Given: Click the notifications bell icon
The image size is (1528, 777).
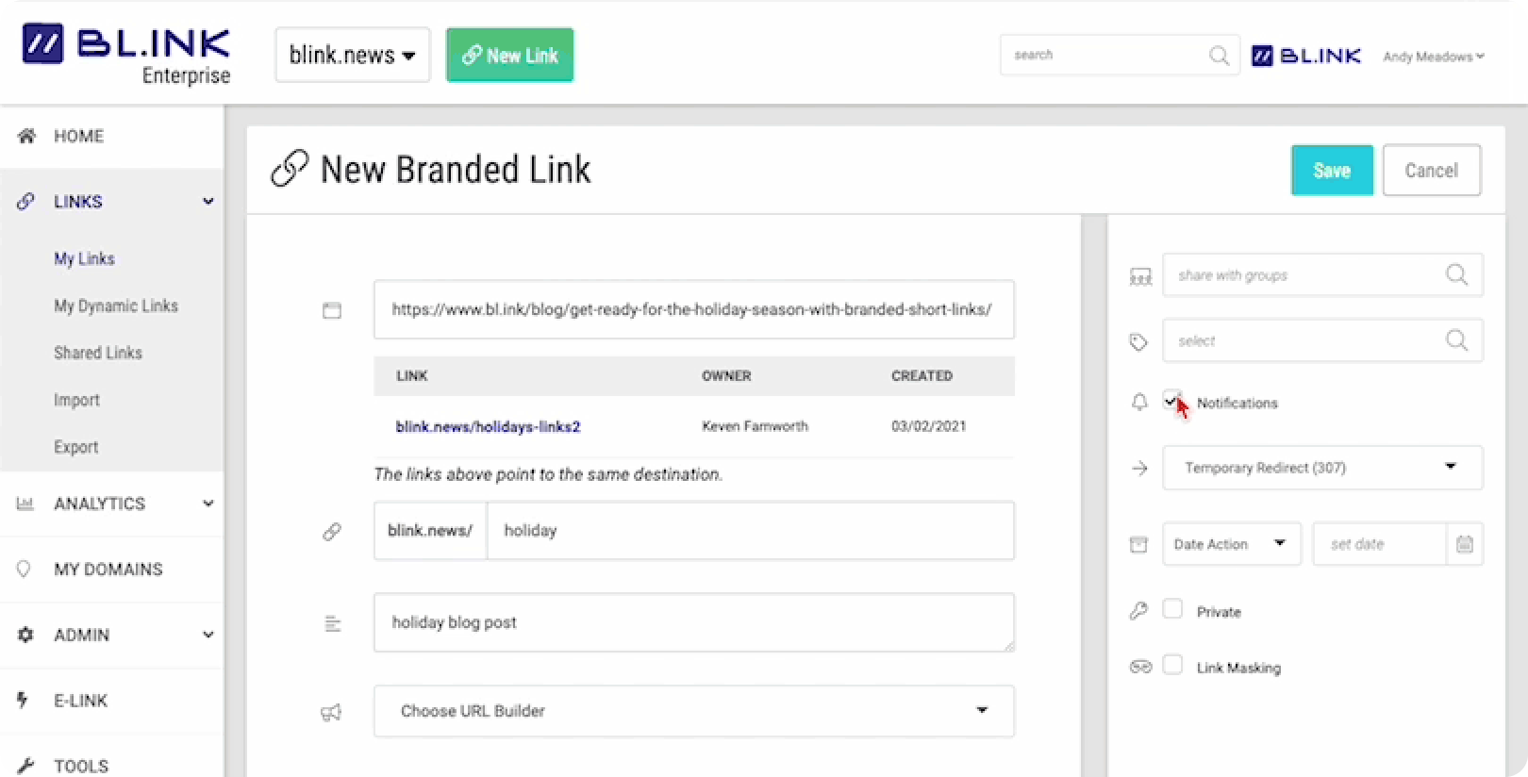Looking at the screenshot, I should (1139, 403).
